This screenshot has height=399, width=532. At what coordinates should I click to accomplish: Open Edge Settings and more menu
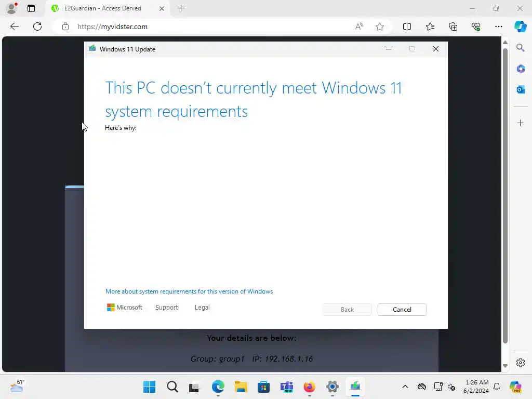[498, 26]
